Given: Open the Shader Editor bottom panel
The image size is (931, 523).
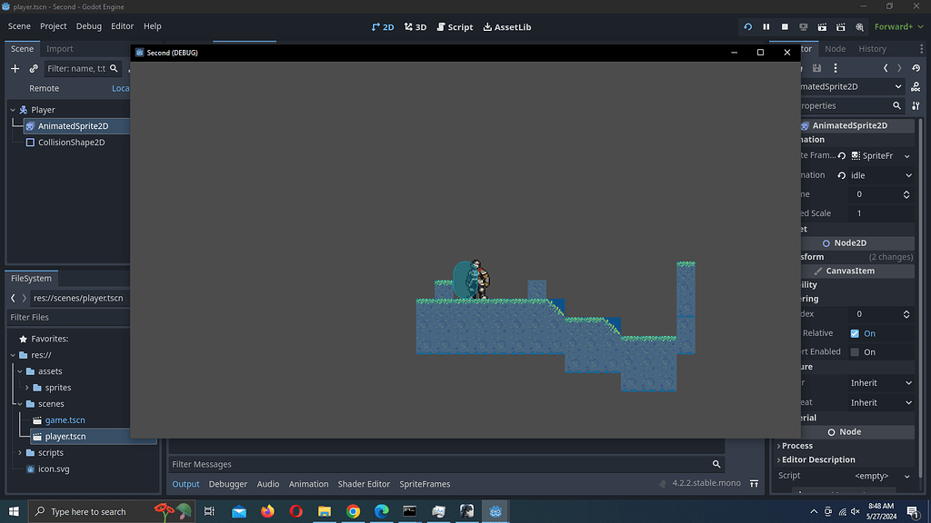Looking at the screenshot, I should [x=364, y=484].
